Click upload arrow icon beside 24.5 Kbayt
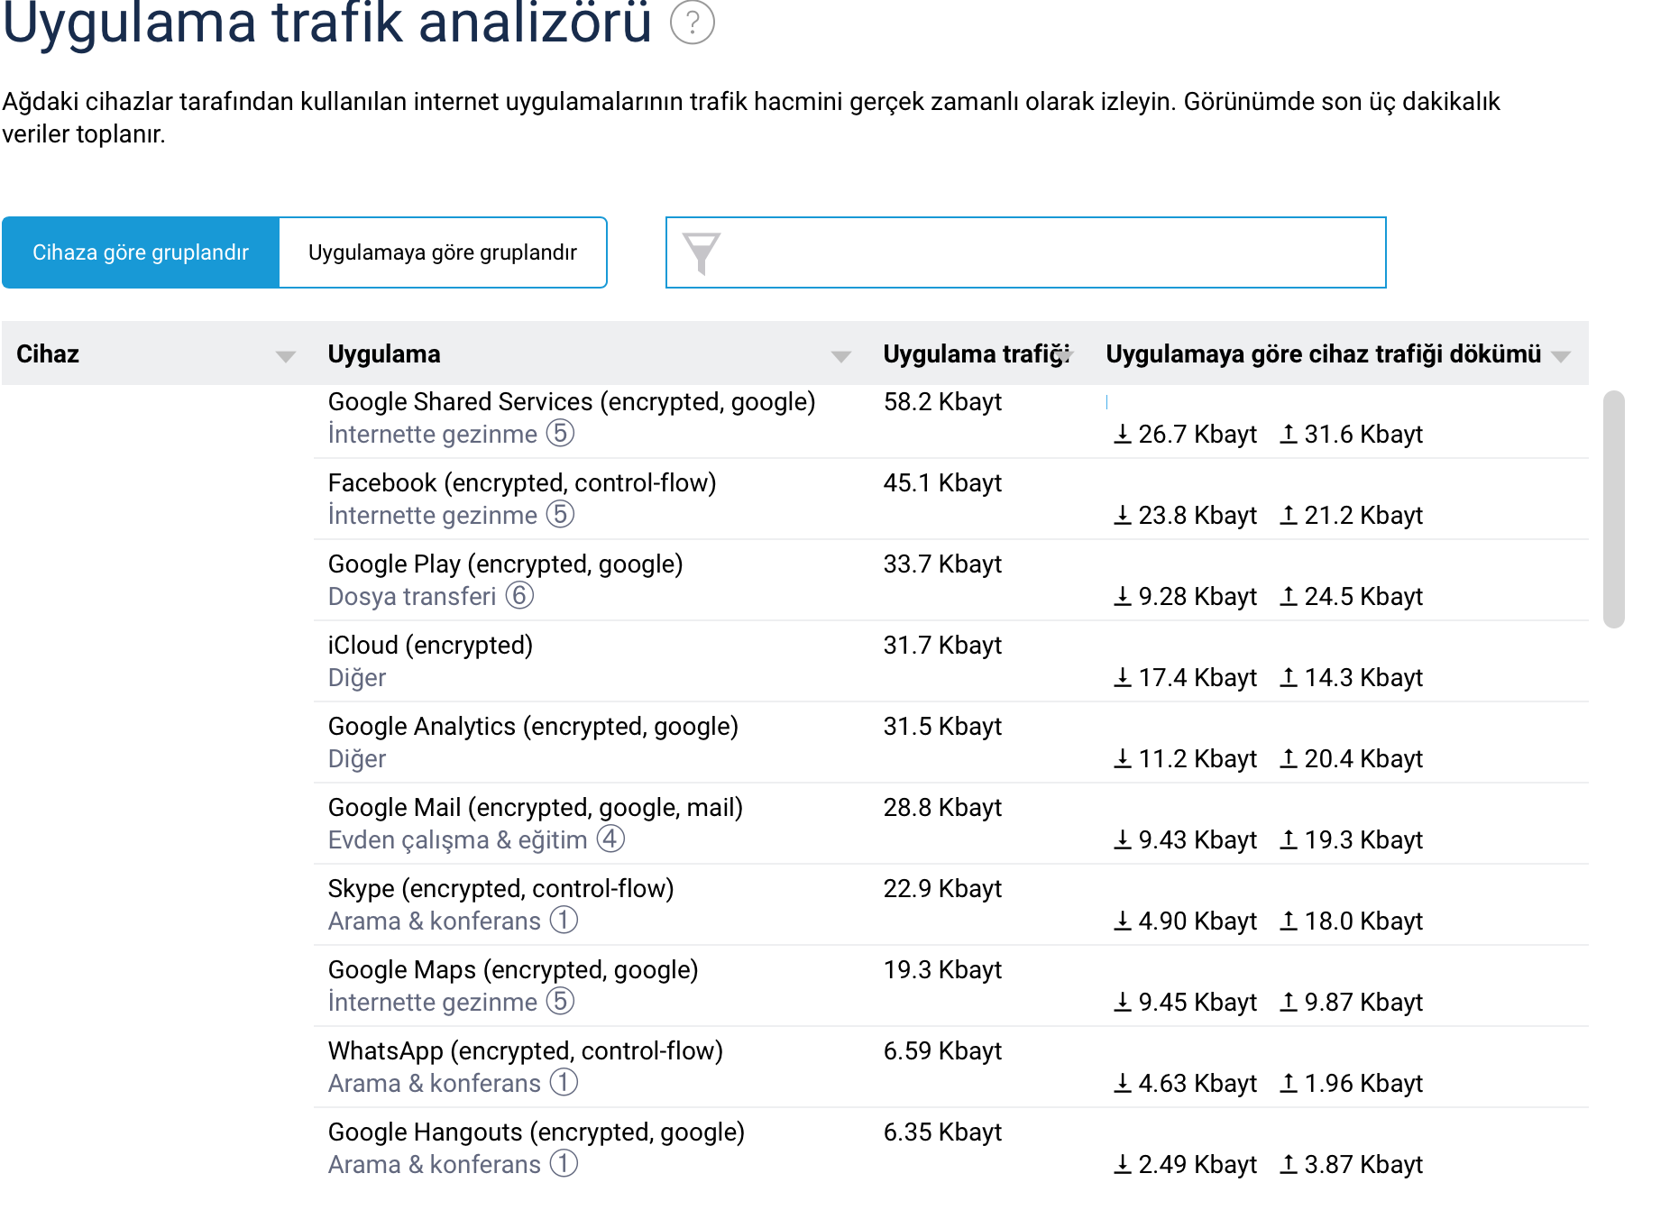This screenshot has height=1210, width=1670. 1289,596
